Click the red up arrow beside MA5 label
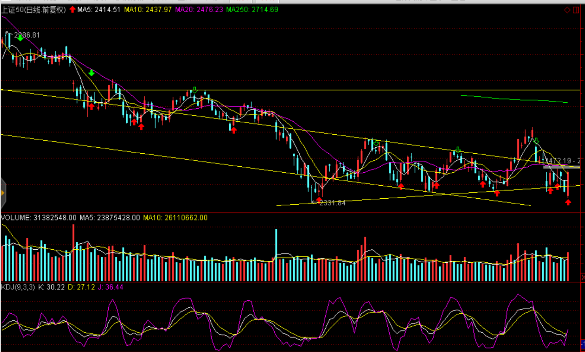585x352 pixels. click(x=72, y=9)
